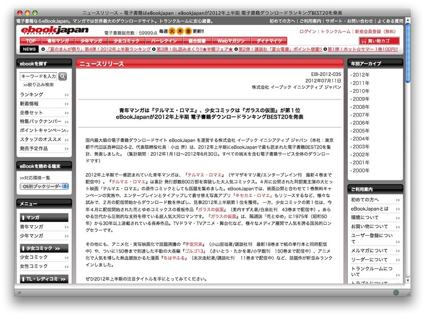
Task: Click the キーワードを入力 search field
Action: point(38,76)
